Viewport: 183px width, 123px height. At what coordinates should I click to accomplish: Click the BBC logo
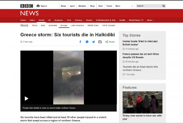[26, 6]
